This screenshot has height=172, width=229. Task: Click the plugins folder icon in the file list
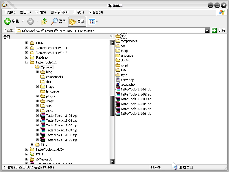118,60
